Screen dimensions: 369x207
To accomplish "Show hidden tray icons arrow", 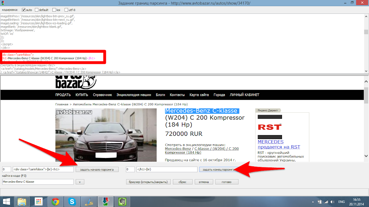I will click(x=313, y=202).
